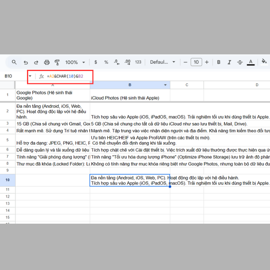Image resolution: width=270 pixels, height=270 pixels.
Task: Select row 2 header
Action: tap(8, 111)
